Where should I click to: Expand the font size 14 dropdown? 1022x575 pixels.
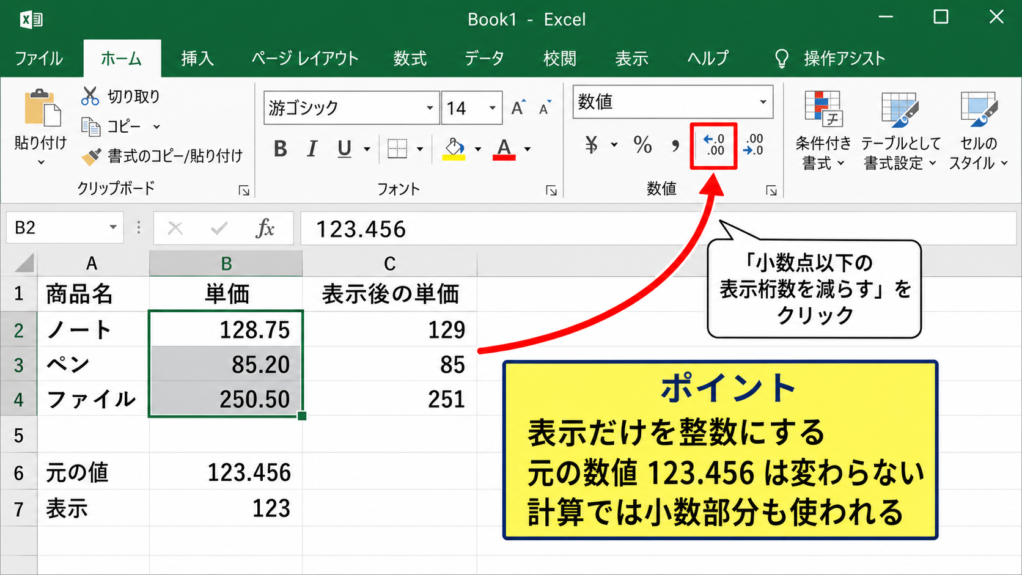[x=492, y=108]
